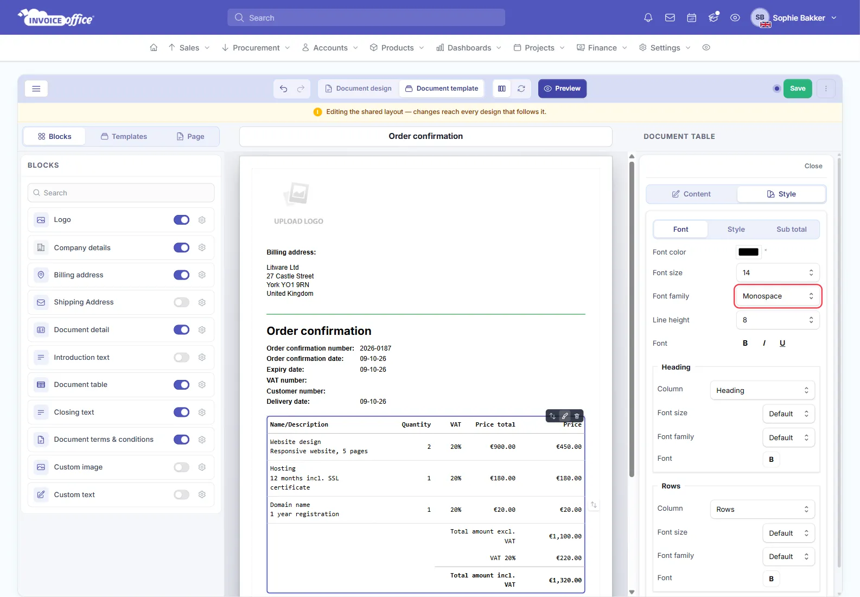Click the black Font color swatch

[x=748, y=252]
